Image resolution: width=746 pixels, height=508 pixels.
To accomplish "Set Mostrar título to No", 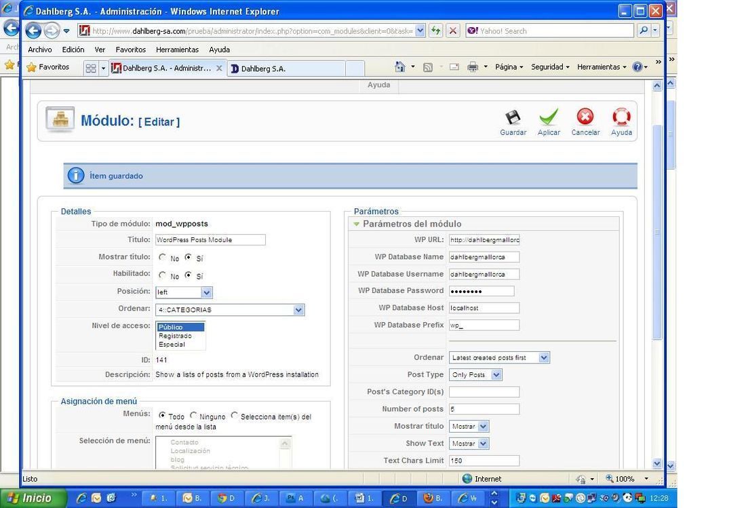I will click(163, 257).
